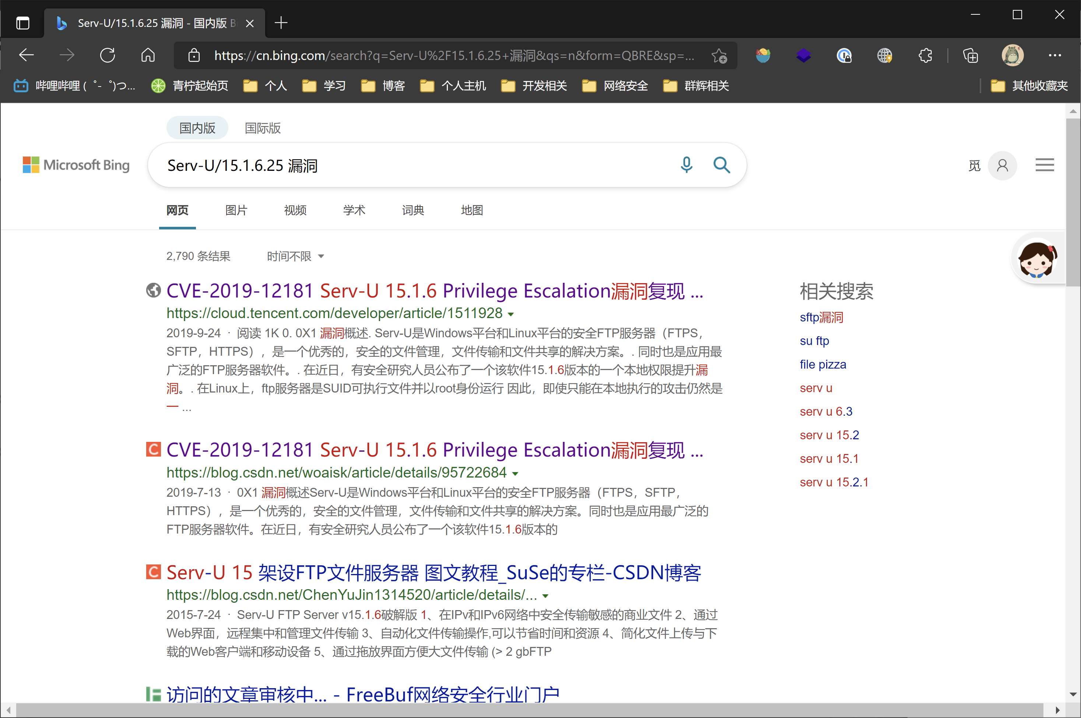
Task: Open a new tab with plus
Action: [281, 23]
